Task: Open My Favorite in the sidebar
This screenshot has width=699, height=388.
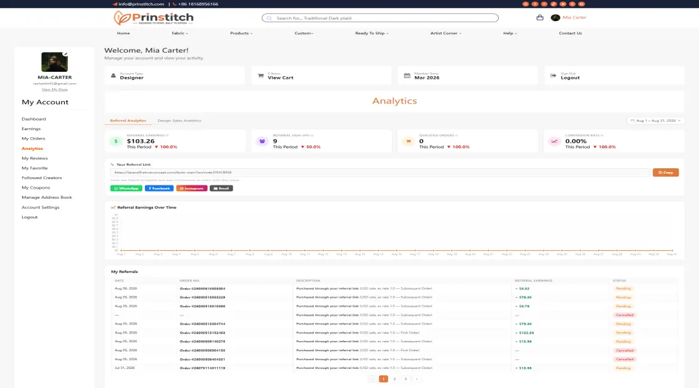Action: [35, 168]
